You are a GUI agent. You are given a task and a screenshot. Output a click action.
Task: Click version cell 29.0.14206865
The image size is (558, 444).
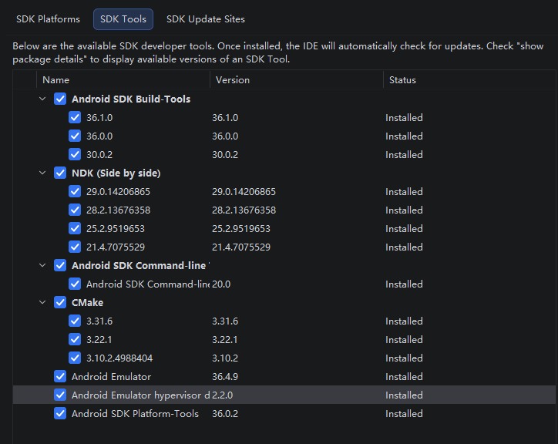click(244, 192)
